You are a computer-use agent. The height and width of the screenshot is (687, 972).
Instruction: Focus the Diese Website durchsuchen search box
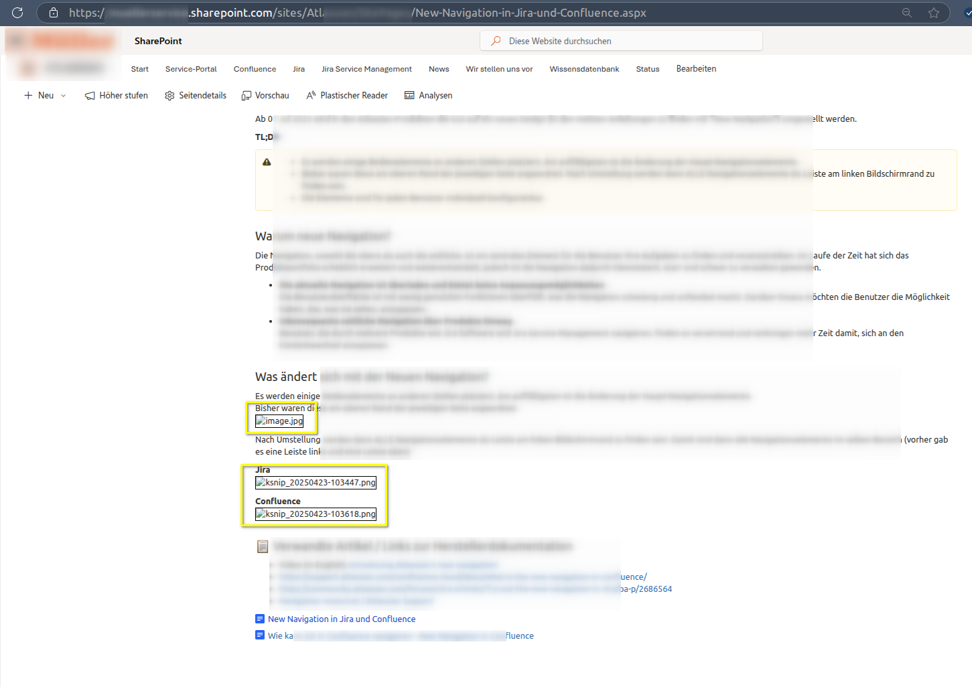(x=621, y=41)
